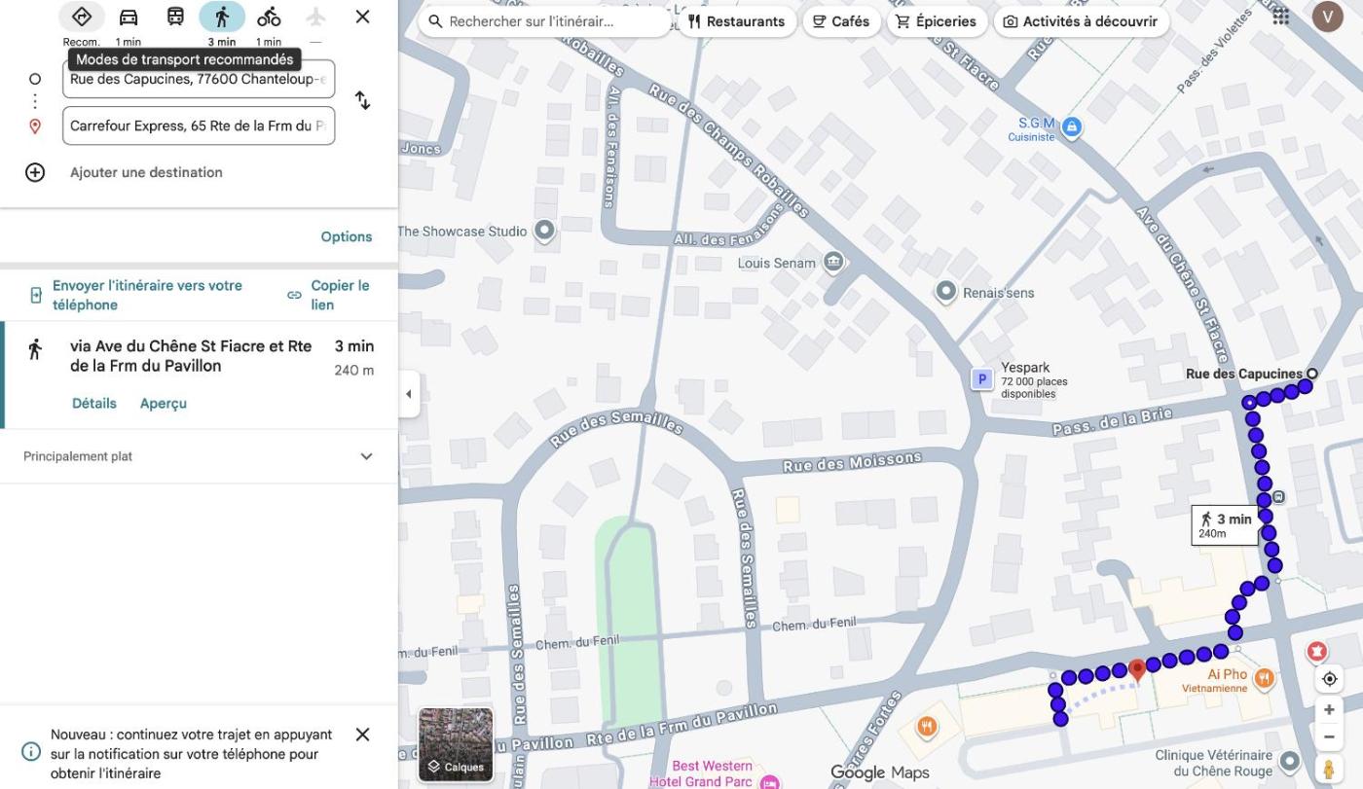1363x789 pixels.
Task: Open route Détails link
Action: (94, 404)
